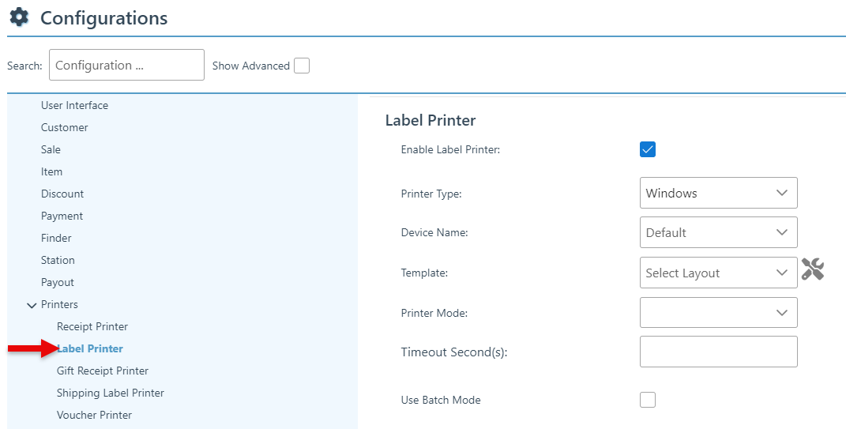Open Voucher Printer settings
This screenshot has width=846, height=429.
pyautogui.click(x=94, y=415)
